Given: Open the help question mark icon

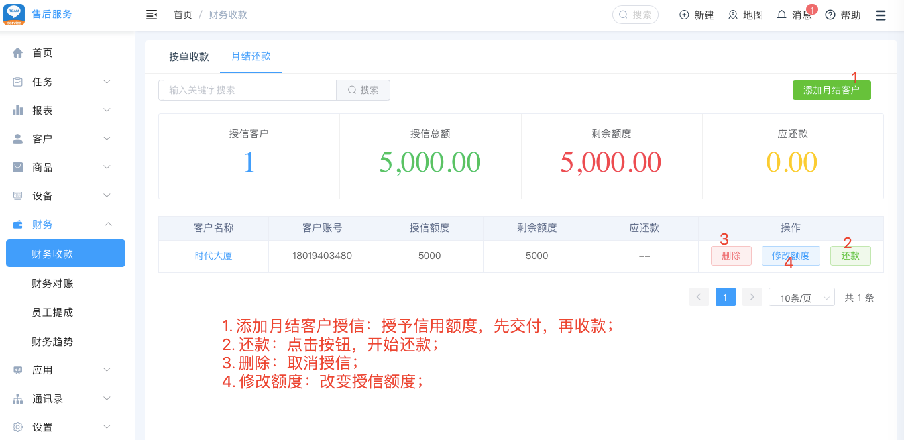Looking at the screenshot, I should (x=830, y=15).
